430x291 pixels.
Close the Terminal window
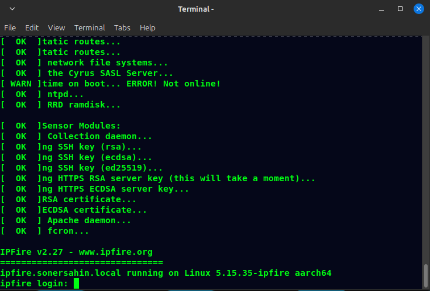(418, 9)
